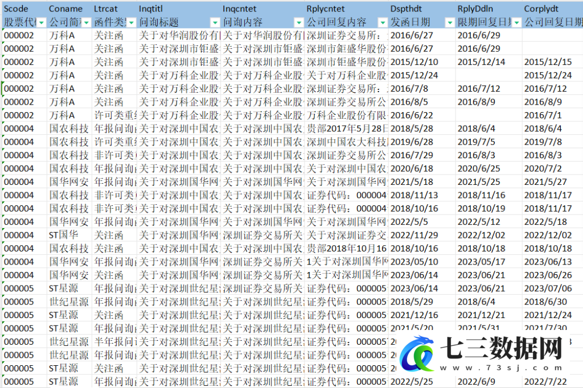Viewport: 583px width, 388px height.
Task: Select date cell 2022/6/9
Action: pos(489,382)
